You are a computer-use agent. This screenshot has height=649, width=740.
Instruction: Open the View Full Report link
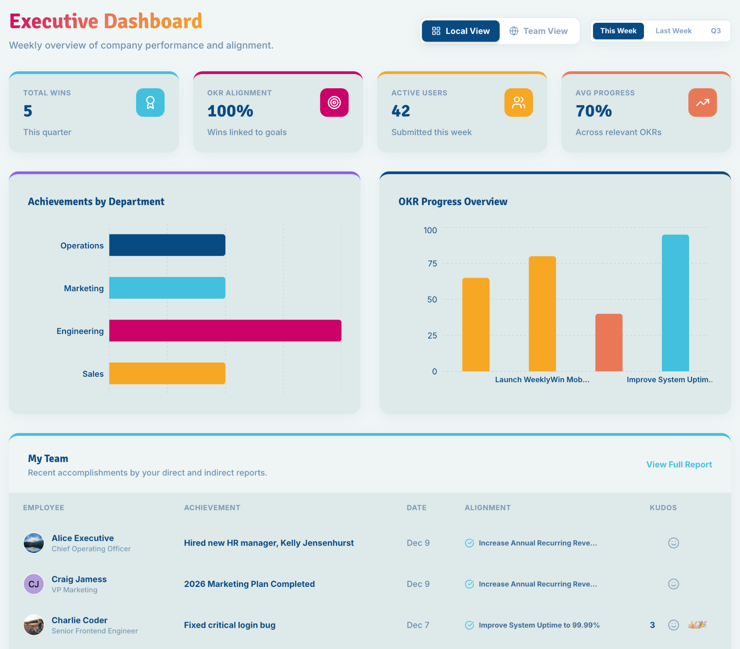click(x=679, y=464)
